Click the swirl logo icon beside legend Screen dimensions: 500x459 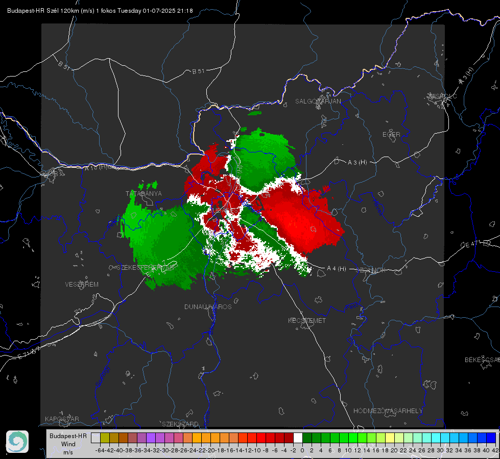click(x=17, y=442)
